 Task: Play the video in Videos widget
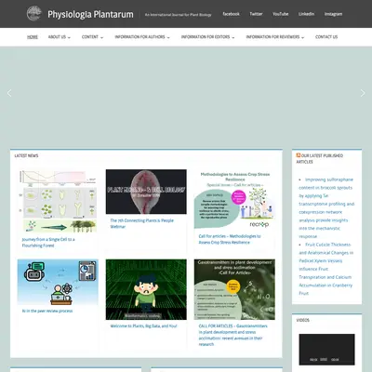tap(326, 350)
